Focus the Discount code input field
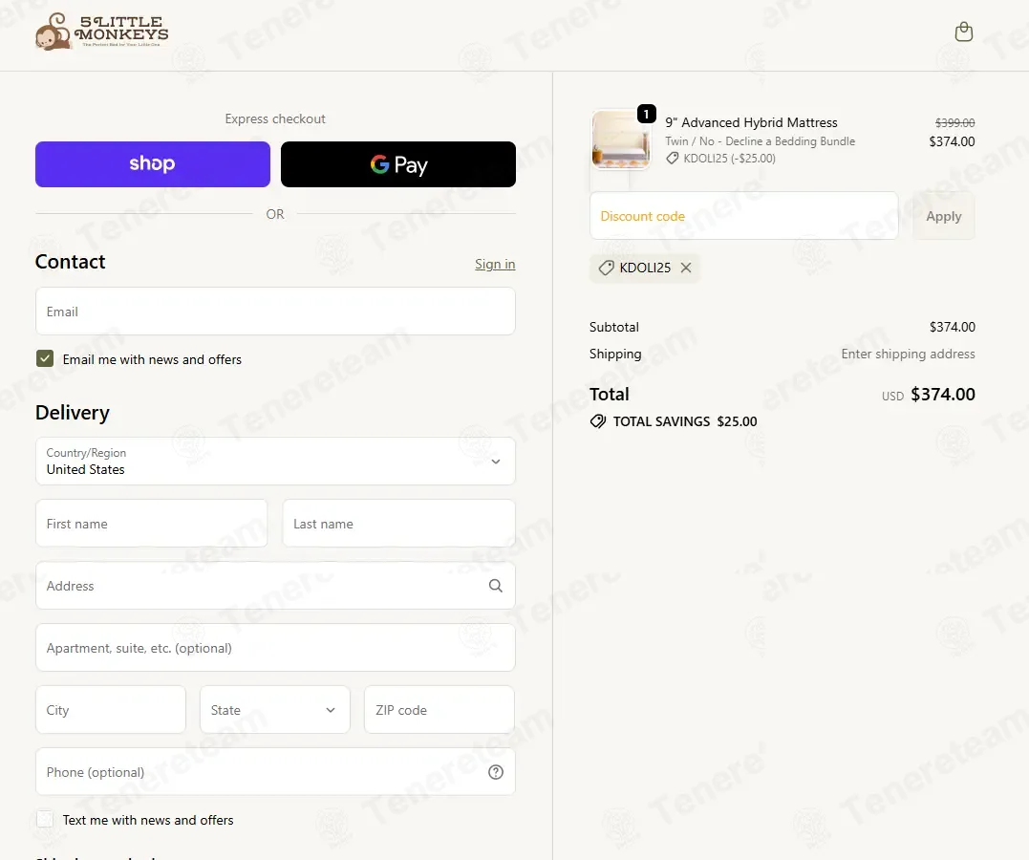The height and width of the screenshot is (860, 1029). pos(743,216)
